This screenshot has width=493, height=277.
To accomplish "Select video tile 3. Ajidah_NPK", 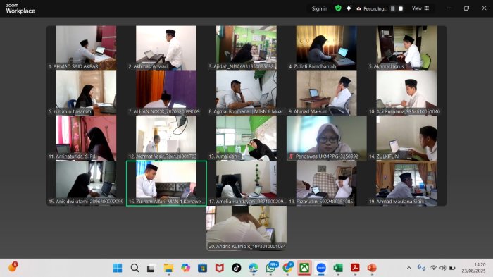I will tap(246, 48).
